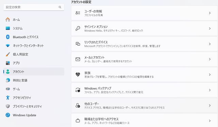This screenshot has width=218, height=127.
Task: Click the sign-in options key icon
Action: point(78,28)
